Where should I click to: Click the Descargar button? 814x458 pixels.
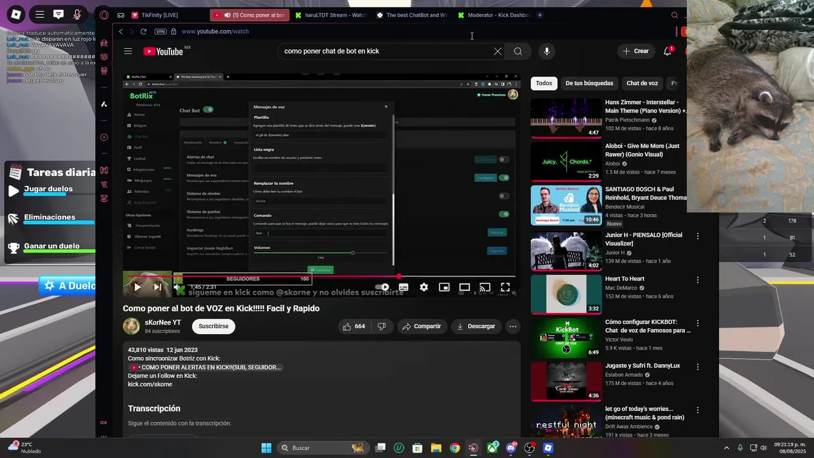click(x=476, y=326)
